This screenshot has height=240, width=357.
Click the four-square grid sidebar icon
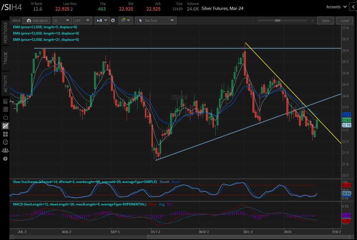tap(5, 134)
